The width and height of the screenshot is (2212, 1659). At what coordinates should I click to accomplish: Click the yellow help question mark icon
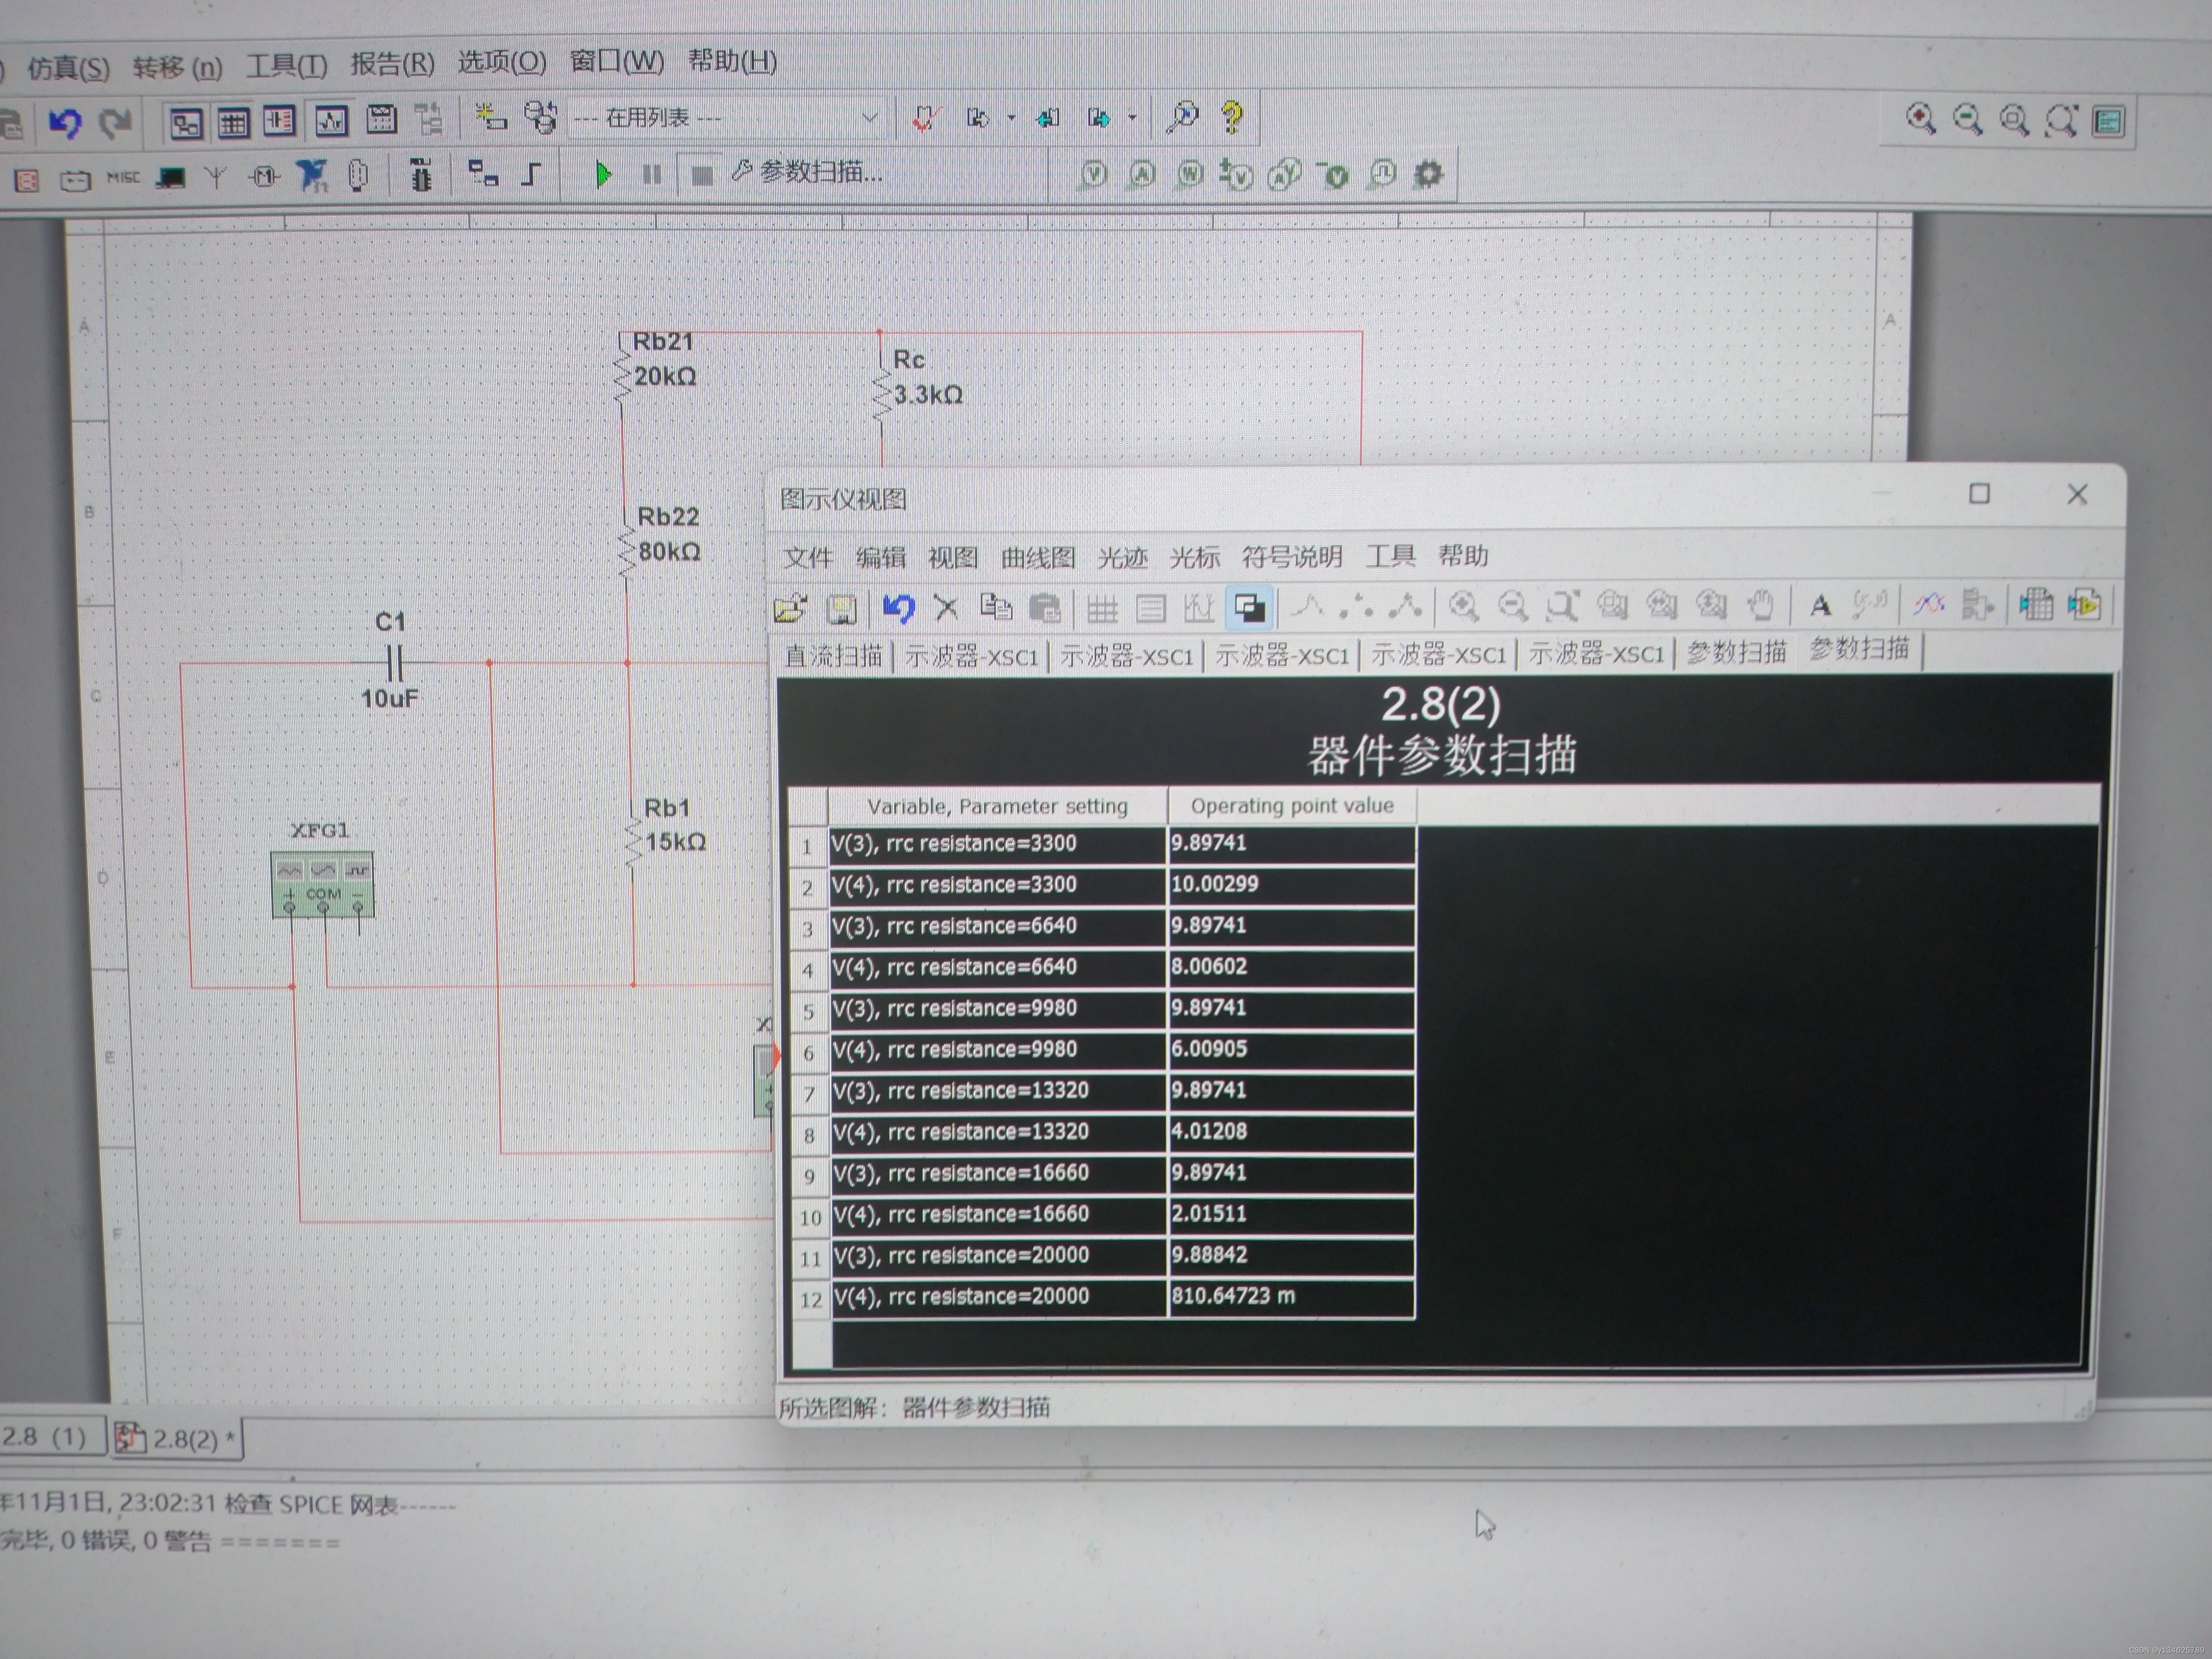pyautogui.click(x=1232, y=118)
